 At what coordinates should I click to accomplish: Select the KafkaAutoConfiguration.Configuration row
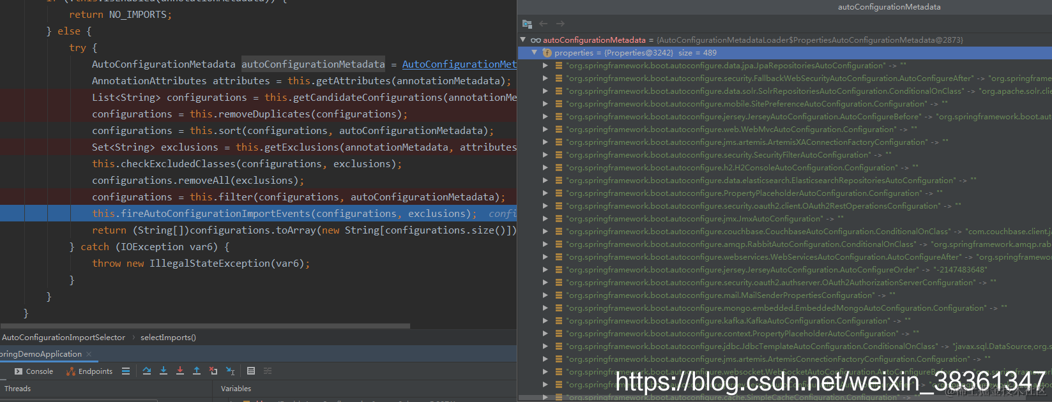click(785, 321)
